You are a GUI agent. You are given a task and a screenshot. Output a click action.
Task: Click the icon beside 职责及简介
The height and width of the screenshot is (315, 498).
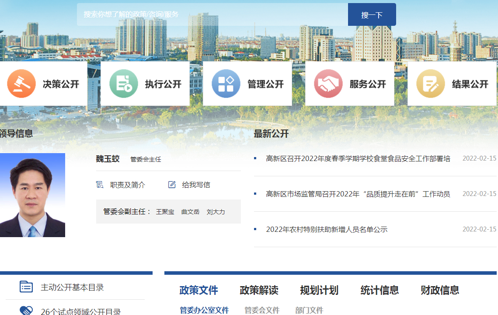100,185
